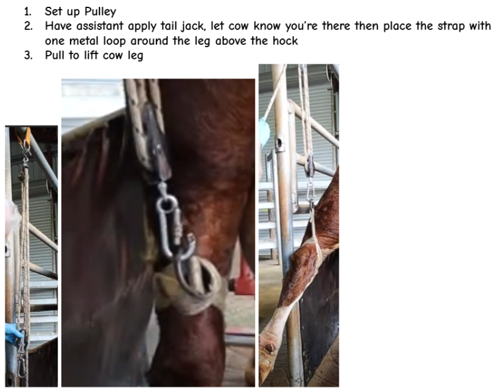494x391 pixels.
Task: Click the list number "1."
Action: point(28,12)
